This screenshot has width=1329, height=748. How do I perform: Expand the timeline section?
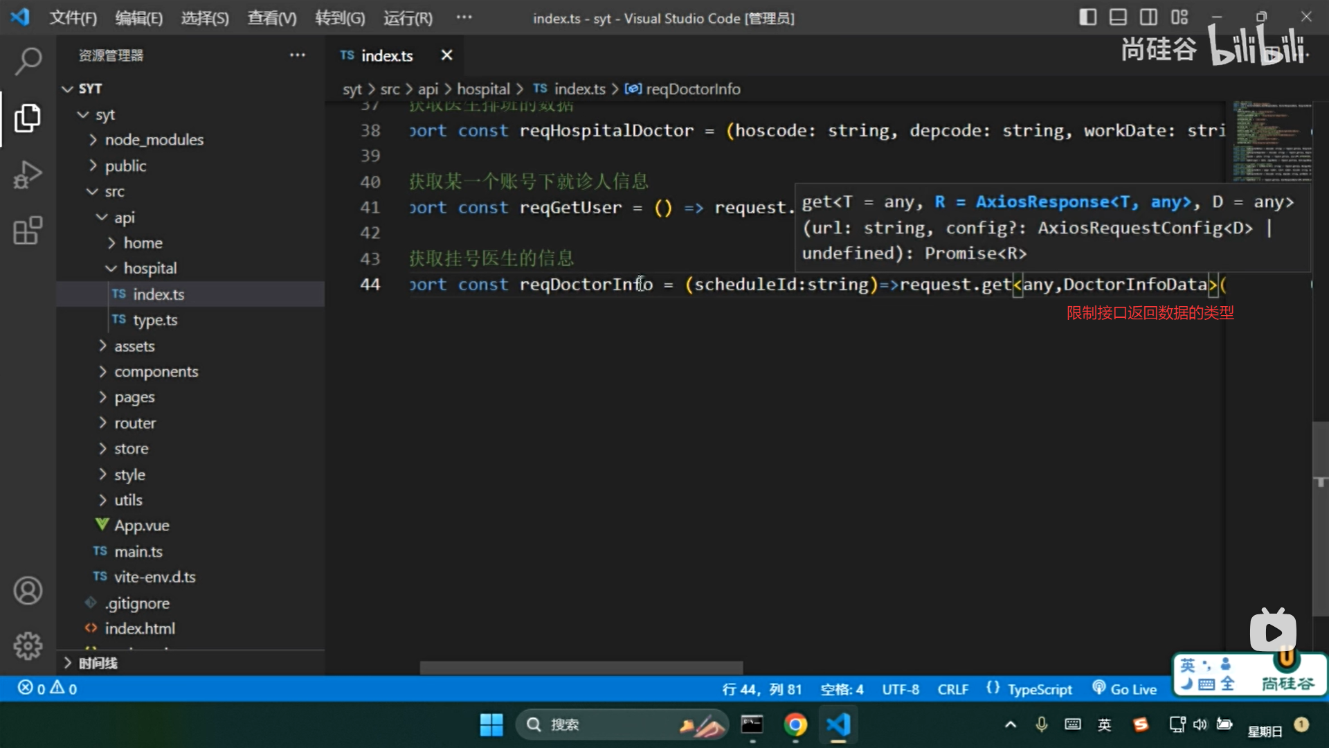pos(97,663)
